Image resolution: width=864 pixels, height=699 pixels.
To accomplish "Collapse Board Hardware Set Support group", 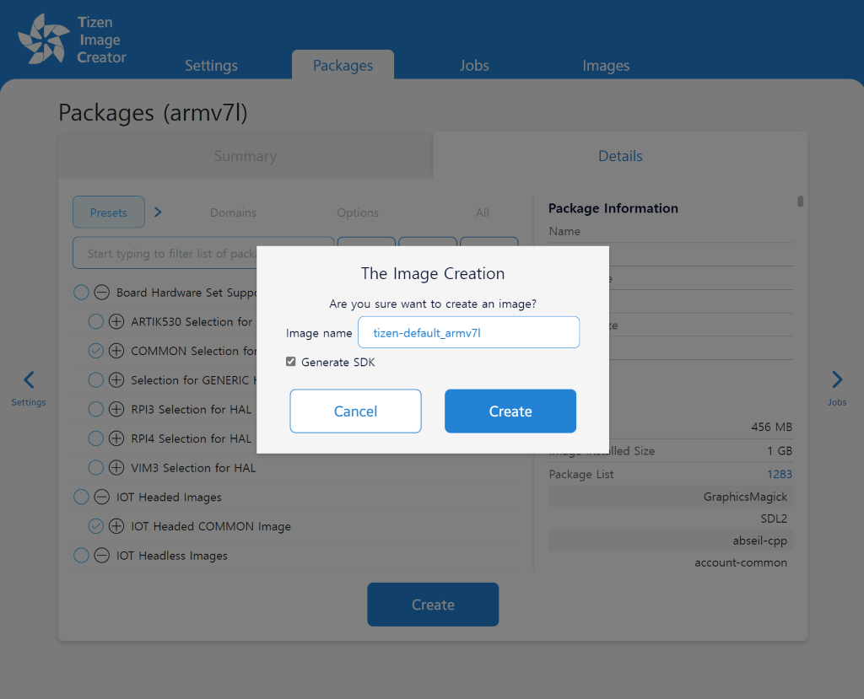I will pyautogui.click(x=100, y=292).
